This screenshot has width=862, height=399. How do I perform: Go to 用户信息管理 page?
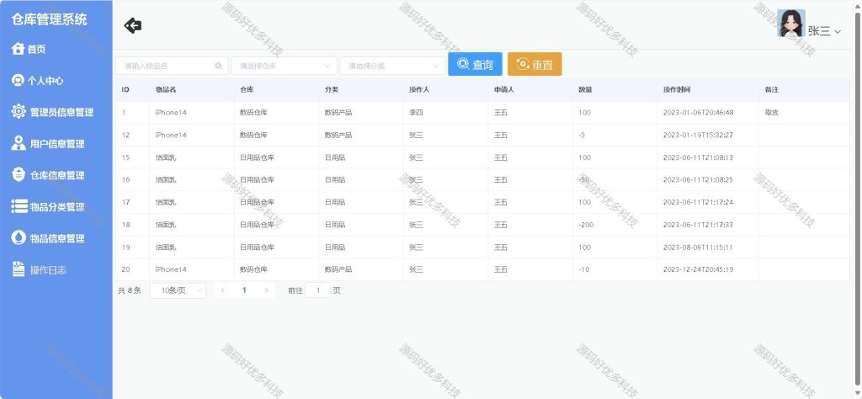(x=56, y=143)
